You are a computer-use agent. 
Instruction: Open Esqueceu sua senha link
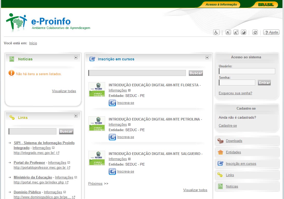pyautogui.click(x=235, y=93)
